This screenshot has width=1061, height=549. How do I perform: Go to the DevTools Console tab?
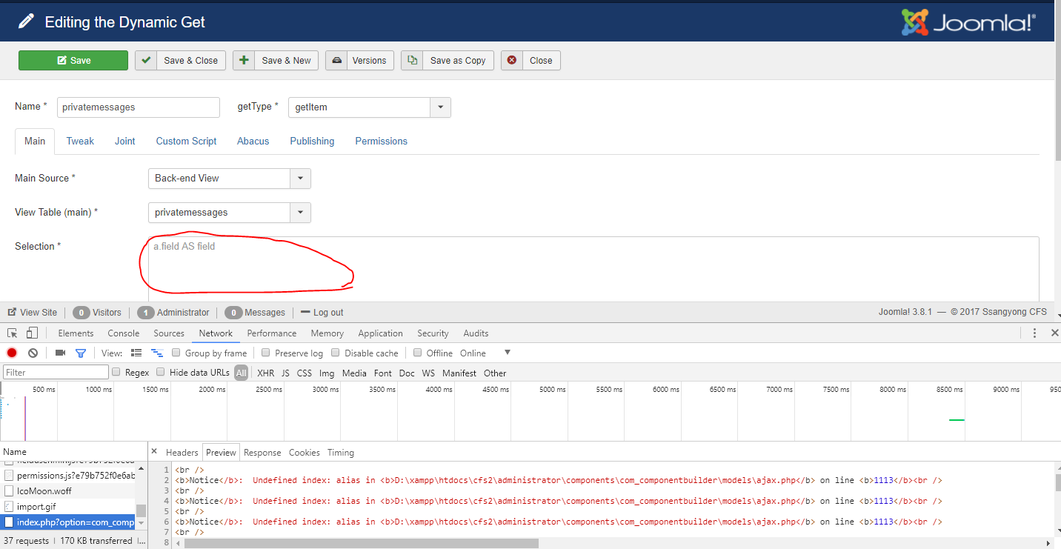(124, 333)
